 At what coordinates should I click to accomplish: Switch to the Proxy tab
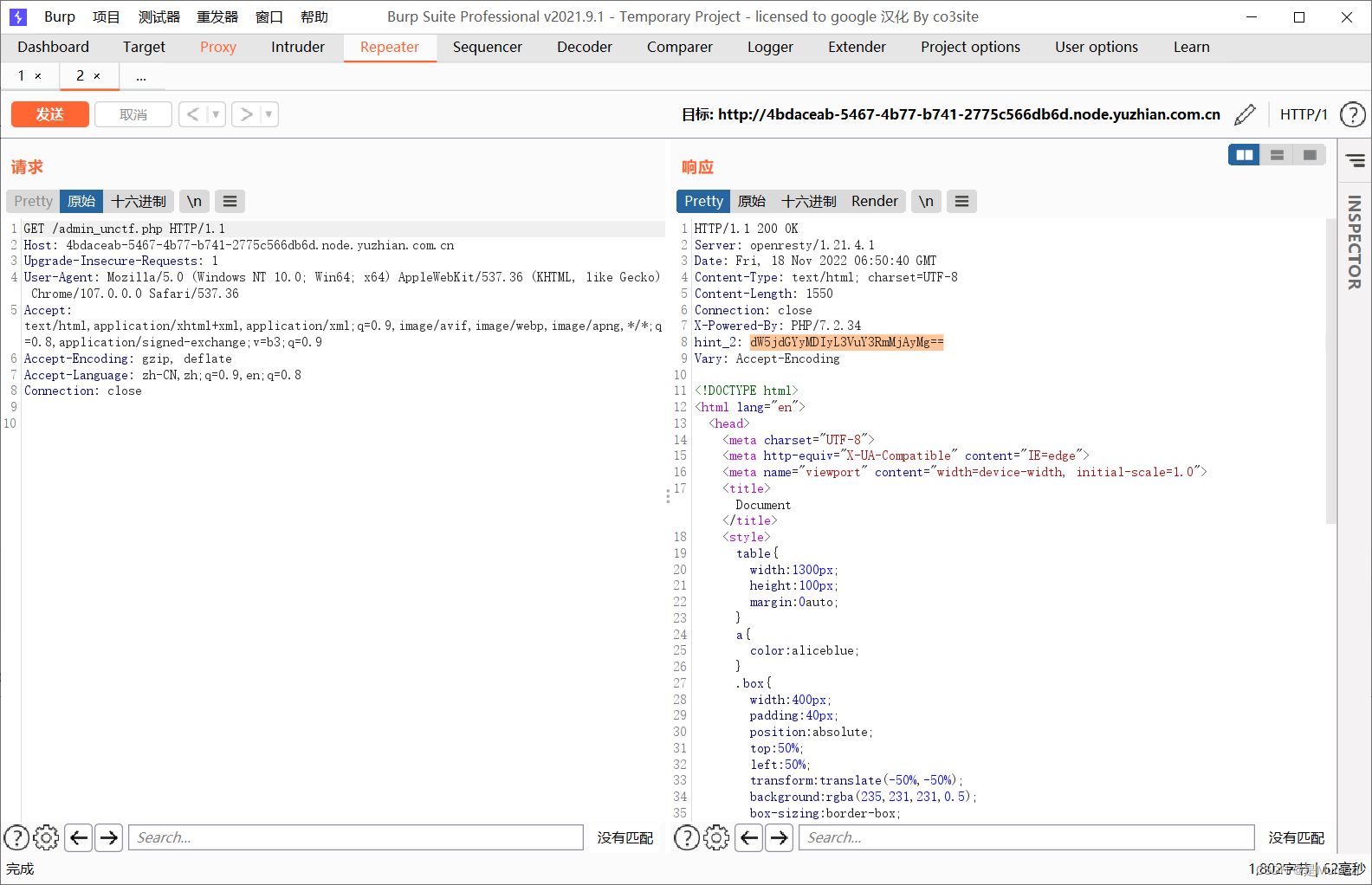tap(218, 47)
